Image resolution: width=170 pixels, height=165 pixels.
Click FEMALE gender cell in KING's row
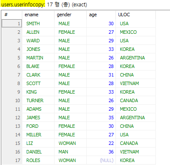click(70, 92)
